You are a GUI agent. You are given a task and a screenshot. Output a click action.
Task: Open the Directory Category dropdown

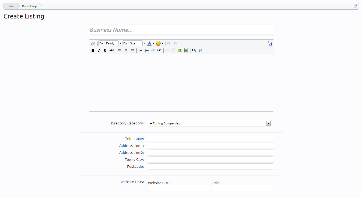(x=210, y=123)
